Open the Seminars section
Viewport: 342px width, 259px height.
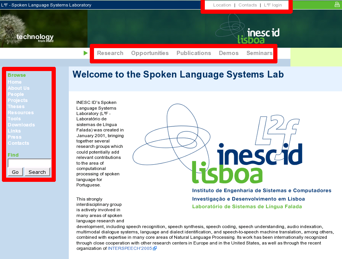click(259, 53)
